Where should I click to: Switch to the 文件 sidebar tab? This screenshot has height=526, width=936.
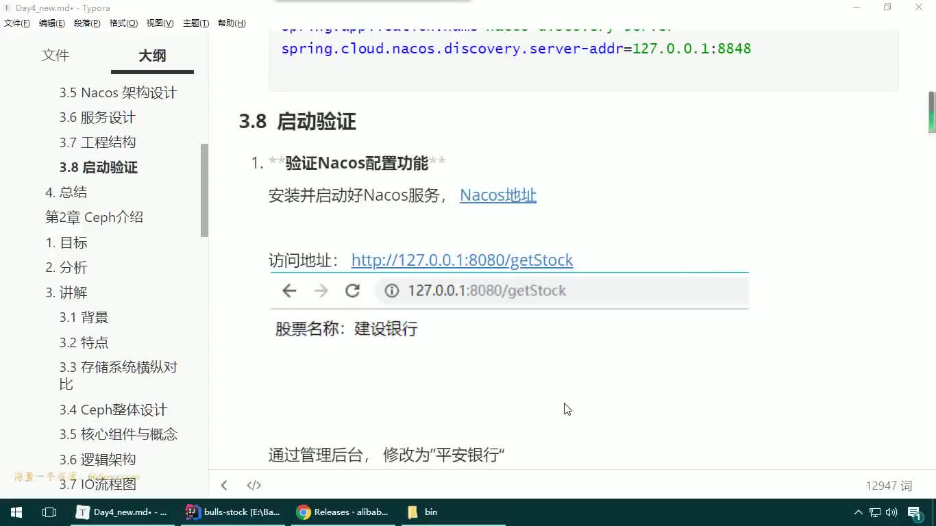click(x=56, y=55)
